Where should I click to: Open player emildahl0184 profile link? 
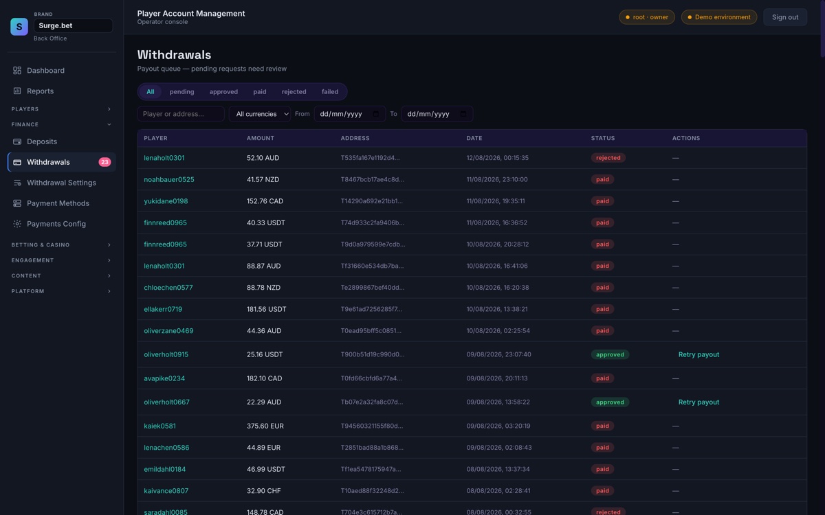point(165,469)
